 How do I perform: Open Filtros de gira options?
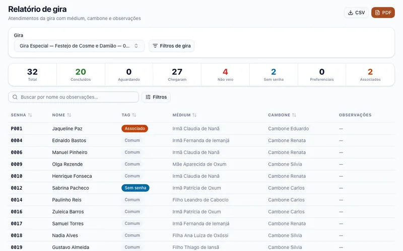171,46
